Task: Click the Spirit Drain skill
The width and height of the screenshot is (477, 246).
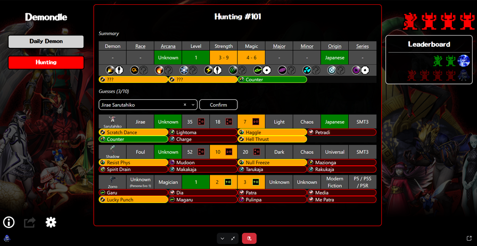Action: click(x=133, y=169)
